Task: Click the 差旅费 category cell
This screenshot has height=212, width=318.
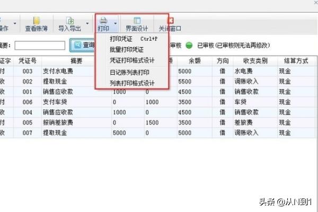Action: click(x=244, y=123)
